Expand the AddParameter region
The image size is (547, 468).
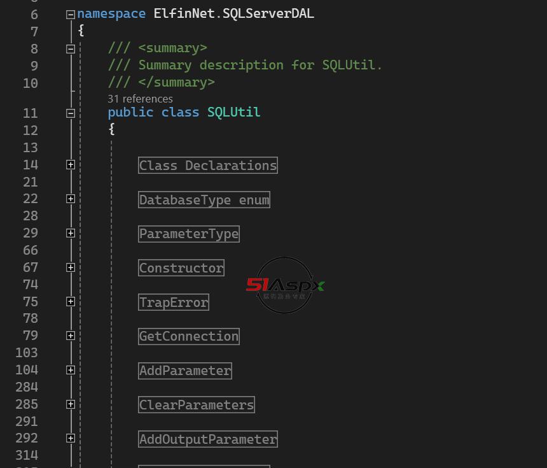[71, 370]
